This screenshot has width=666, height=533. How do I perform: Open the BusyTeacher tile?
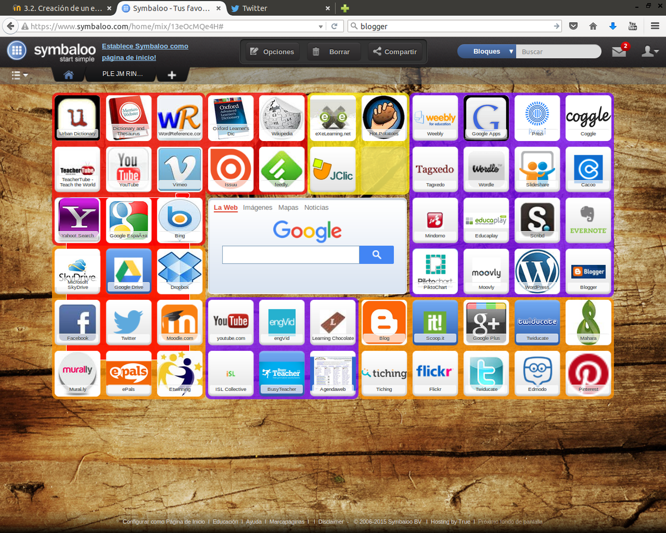coord(282,373)
